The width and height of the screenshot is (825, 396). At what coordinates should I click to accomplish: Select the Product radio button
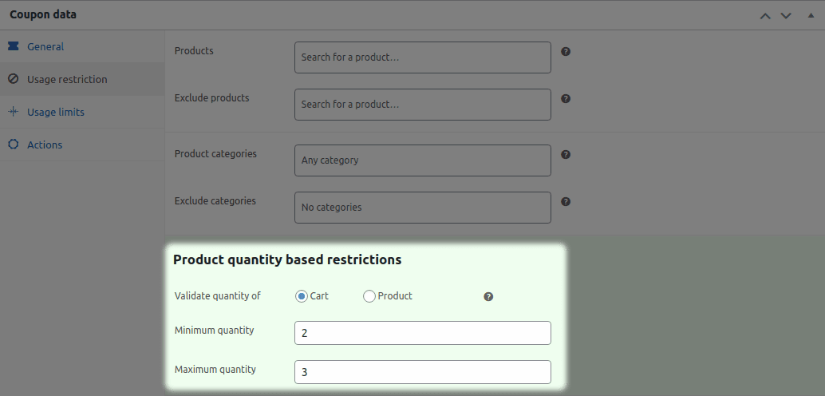tap(369, 296)
